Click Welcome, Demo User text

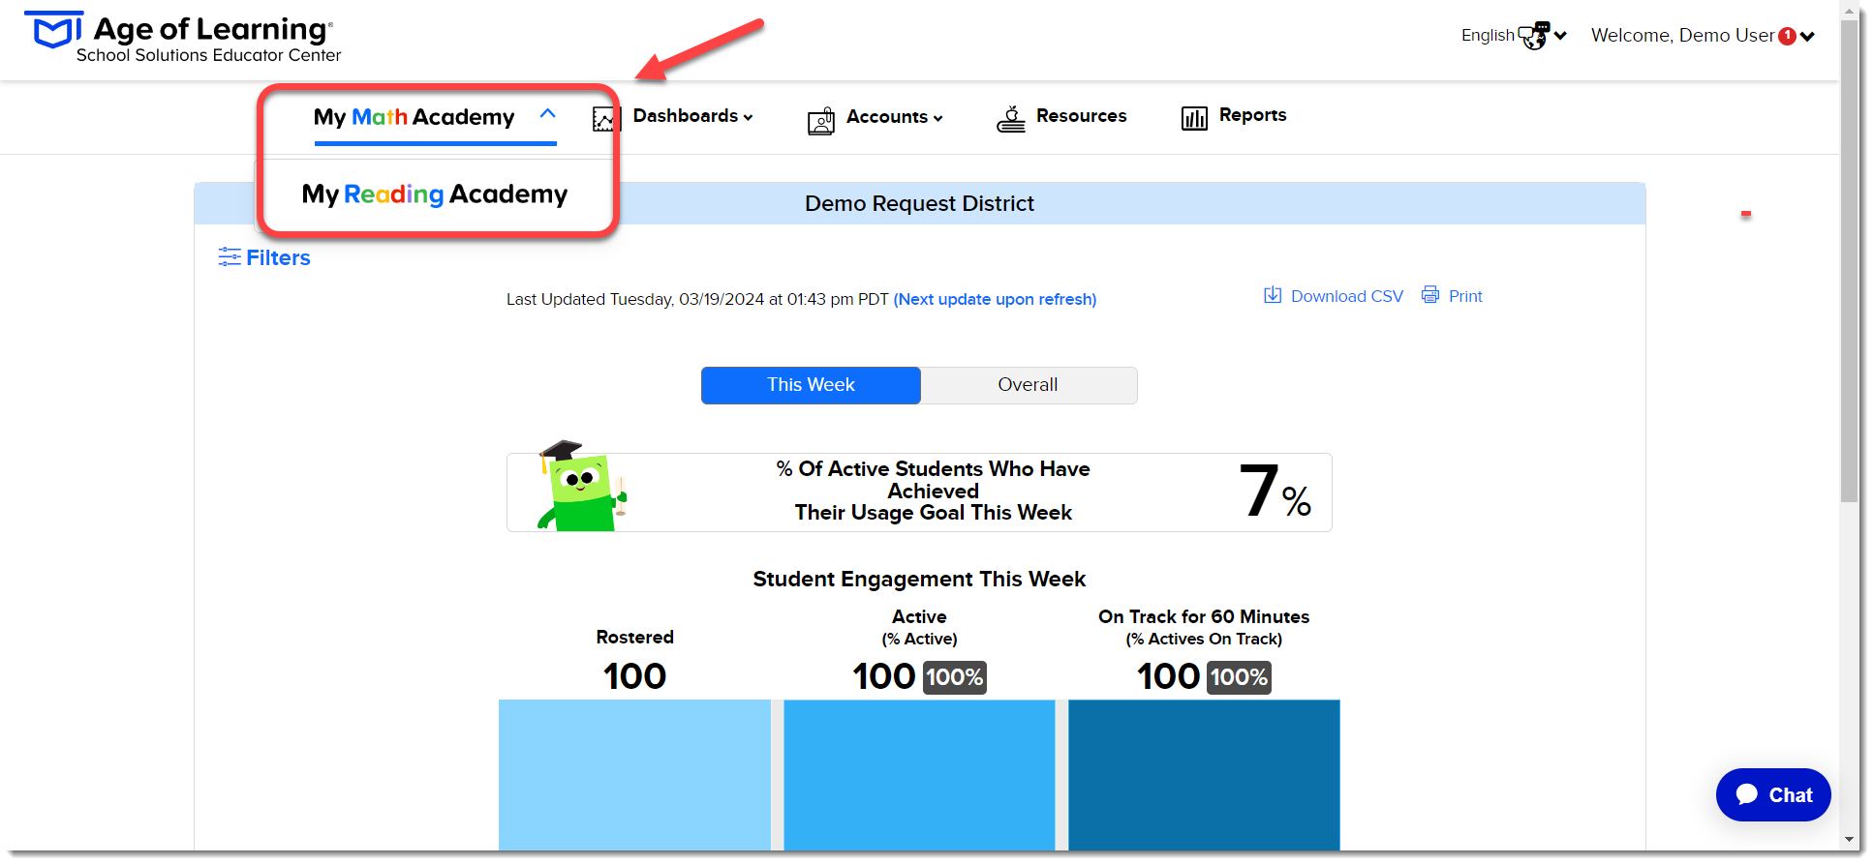[1682, 36]
